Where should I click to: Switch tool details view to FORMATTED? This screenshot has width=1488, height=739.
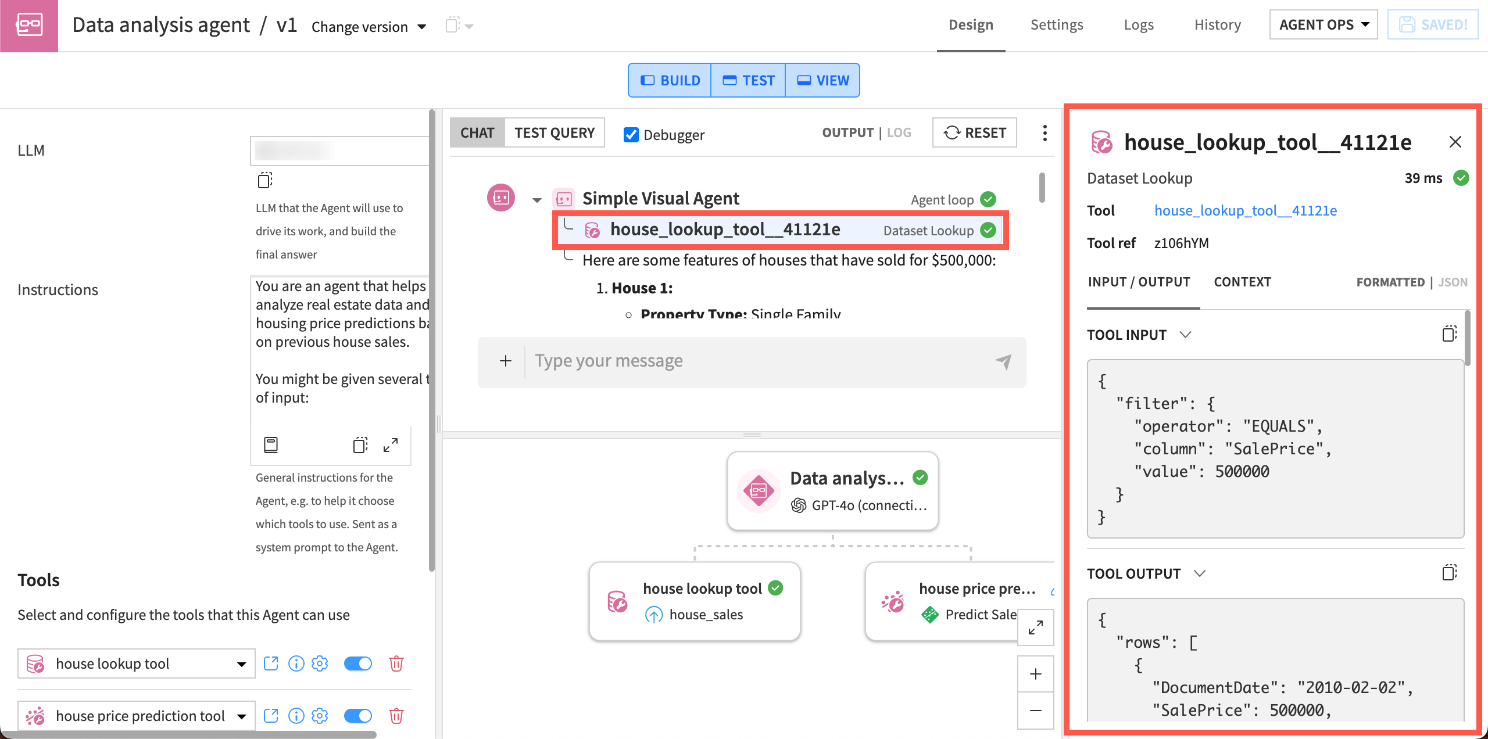click(1390, 282)
